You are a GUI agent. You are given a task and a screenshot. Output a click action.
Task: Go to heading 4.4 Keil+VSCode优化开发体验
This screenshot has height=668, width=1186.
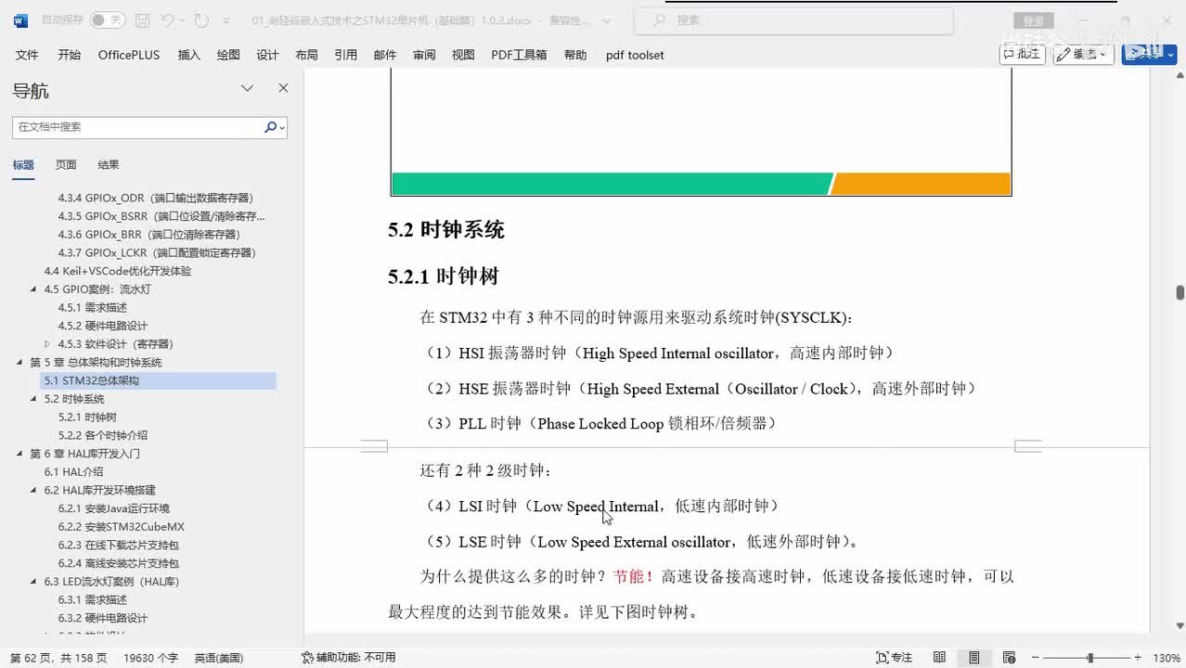click(x=118, y=271)
